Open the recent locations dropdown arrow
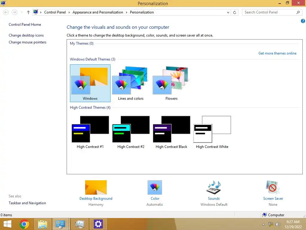 pyautogui.click(x=22, y=12)
